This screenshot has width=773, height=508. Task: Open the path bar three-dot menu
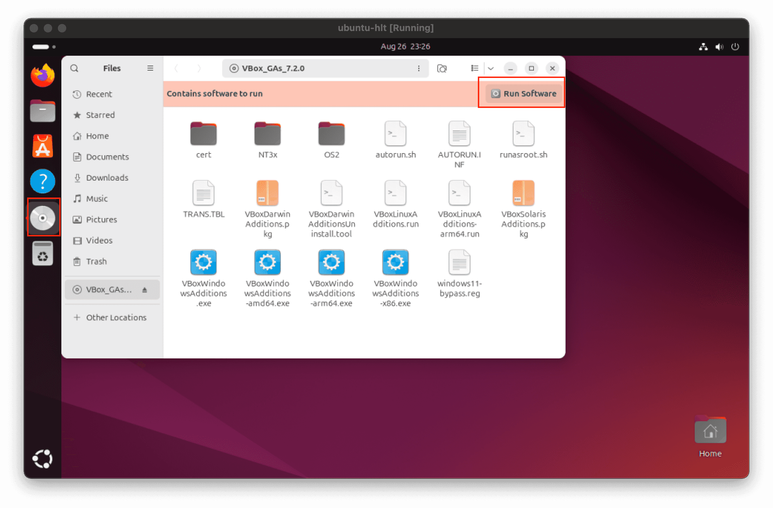click(x=419, y=68)
